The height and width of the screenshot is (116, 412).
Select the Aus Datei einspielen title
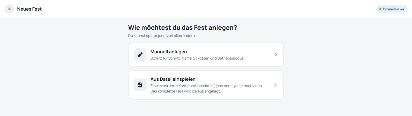173,79
